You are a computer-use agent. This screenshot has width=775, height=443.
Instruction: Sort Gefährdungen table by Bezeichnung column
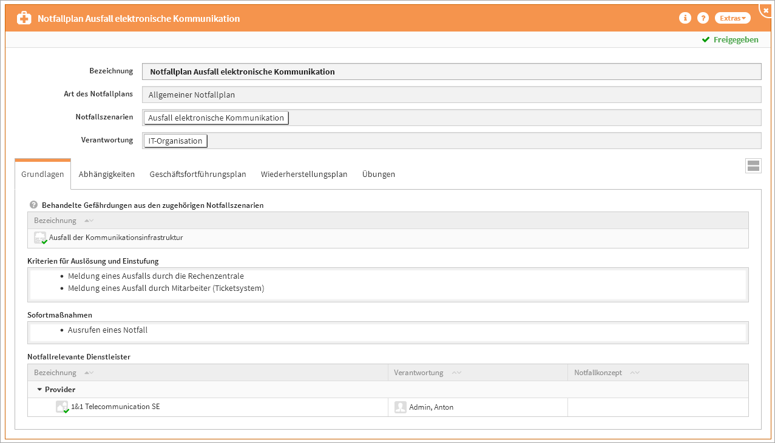[56, 221]
